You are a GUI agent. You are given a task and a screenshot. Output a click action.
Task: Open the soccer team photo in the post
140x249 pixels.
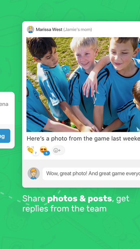83,84
